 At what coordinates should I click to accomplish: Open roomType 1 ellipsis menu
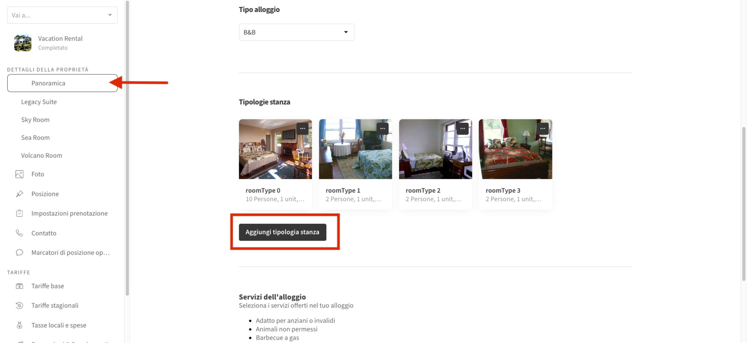(382, 129)
